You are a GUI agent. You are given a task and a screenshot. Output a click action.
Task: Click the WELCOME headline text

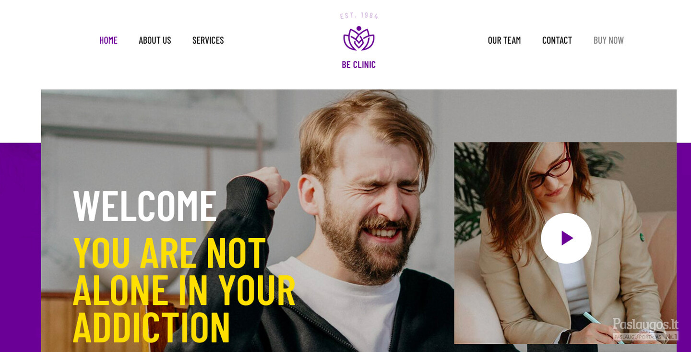pos(144,206)
